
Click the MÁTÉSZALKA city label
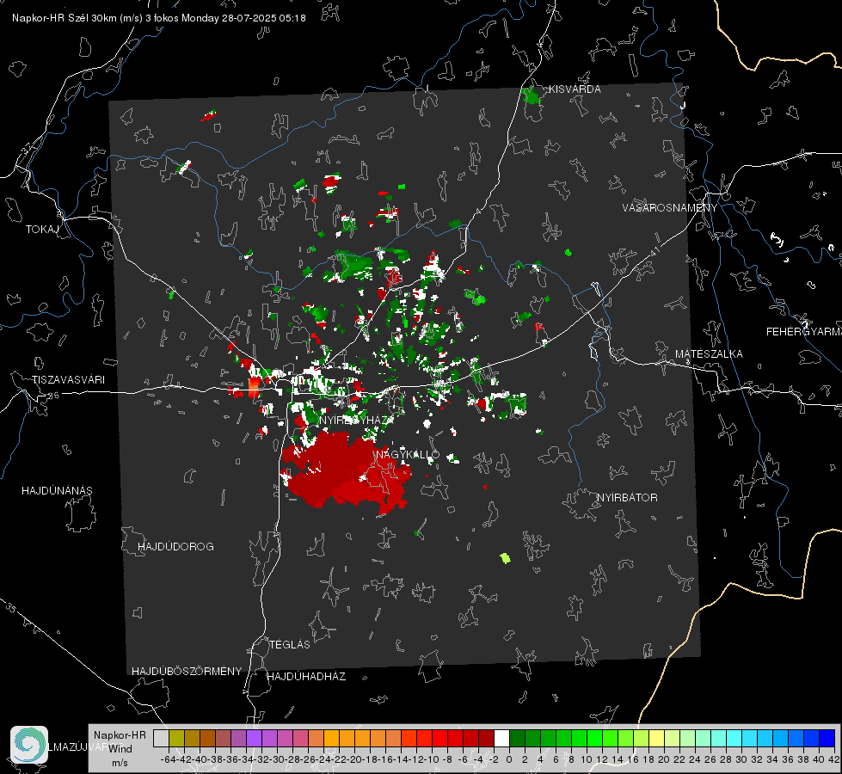click(x=709, y=354)
